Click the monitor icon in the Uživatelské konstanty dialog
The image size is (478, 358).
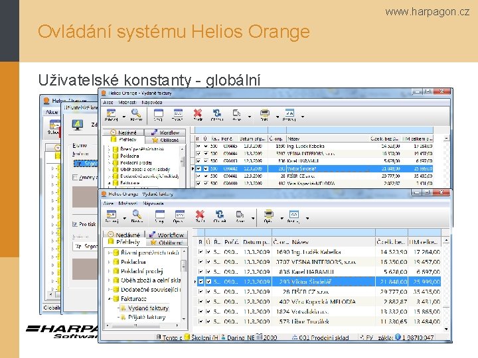(78, 125)
